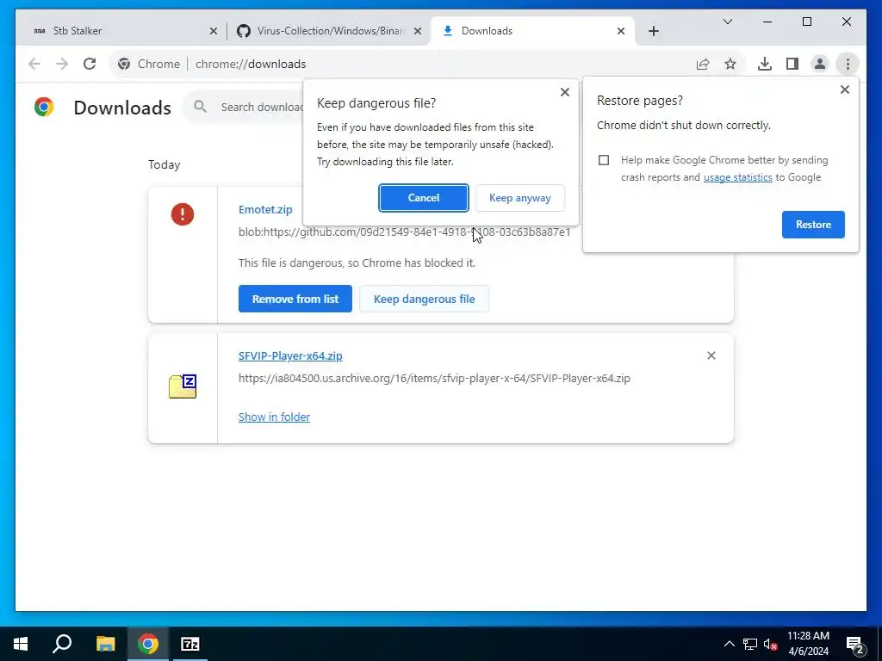This screenshot has height=661, width=882.
Task: Go forward using the forward arrow
Action: pyautogui.click(x=62, y=64)
